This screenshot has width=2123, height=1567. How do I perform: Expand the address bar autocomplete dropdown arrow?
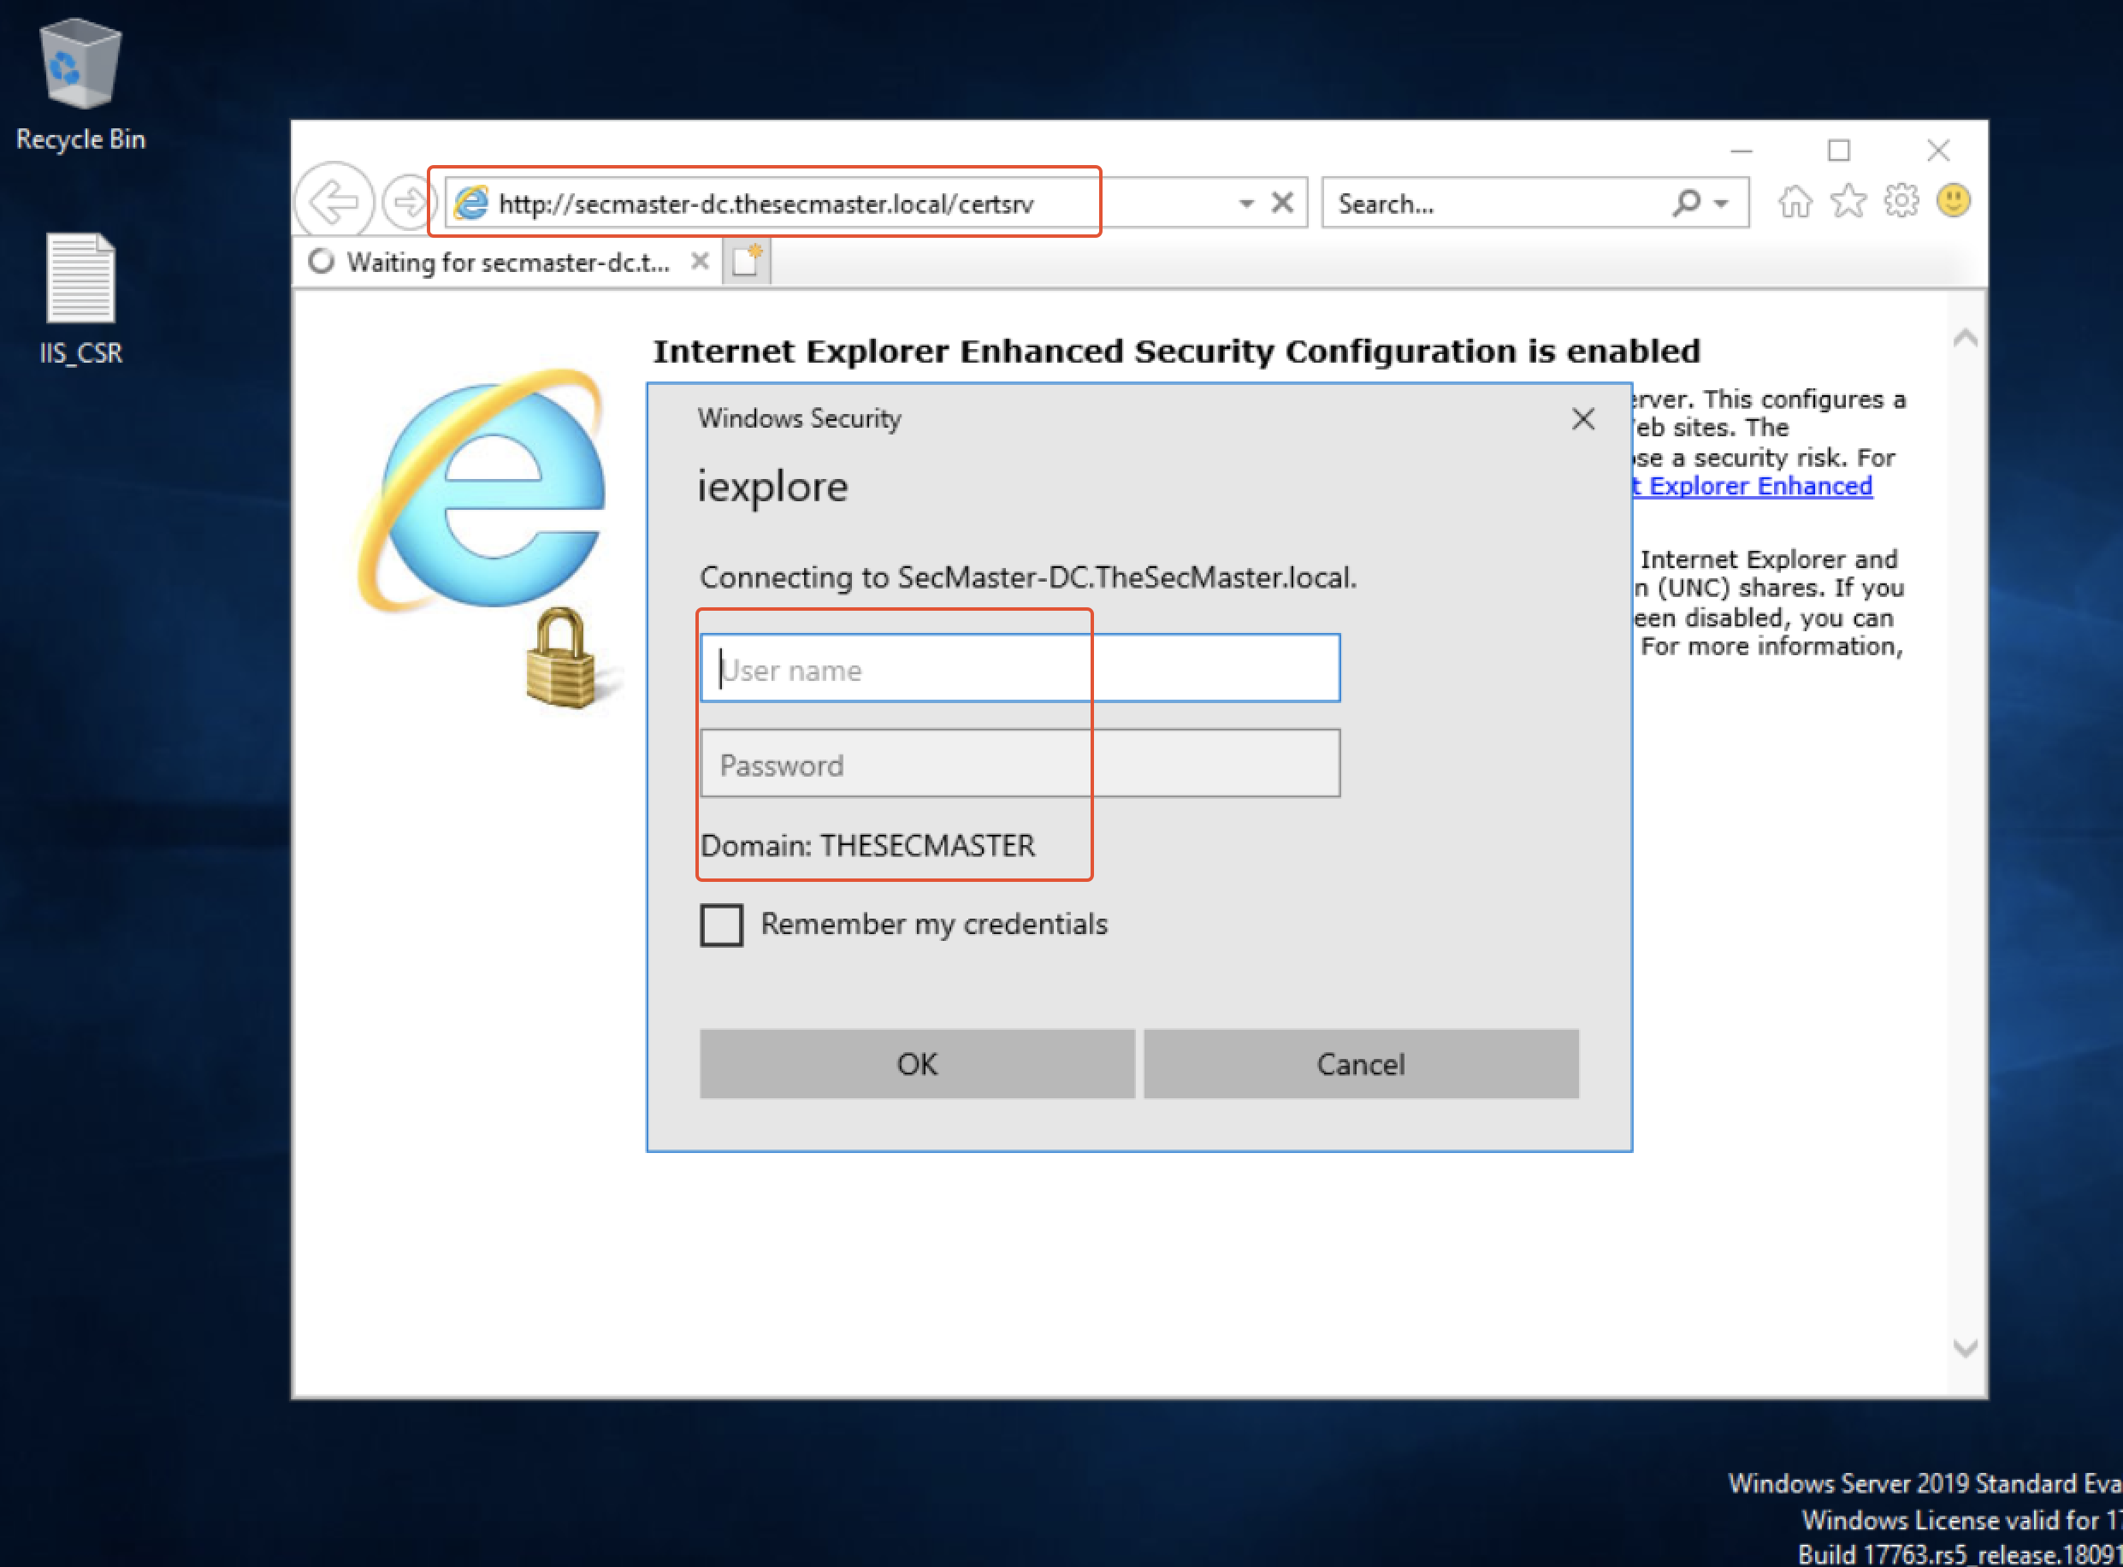pyautogui.click(x=1246, y=204)
